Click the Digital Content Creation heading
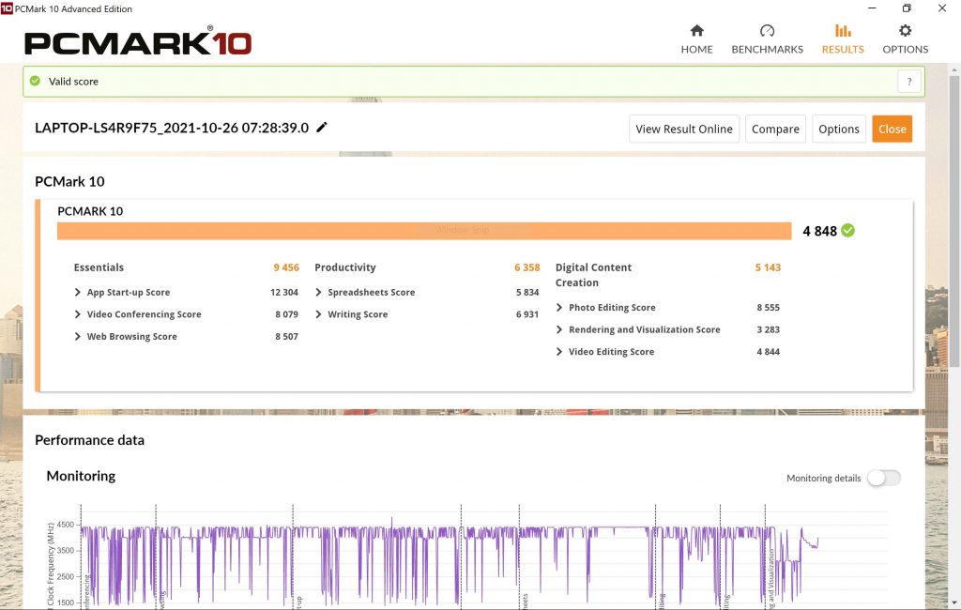 (x=593, y=275)
